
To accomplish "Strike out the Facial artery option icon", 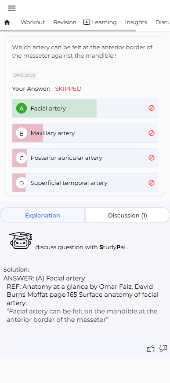I will click(x=152, y=108).
